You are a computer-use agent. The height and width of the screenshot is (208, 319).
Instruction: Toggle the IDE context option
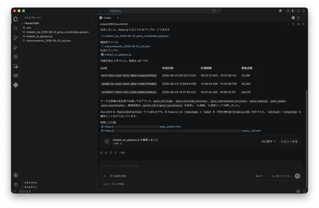point(282,176)
